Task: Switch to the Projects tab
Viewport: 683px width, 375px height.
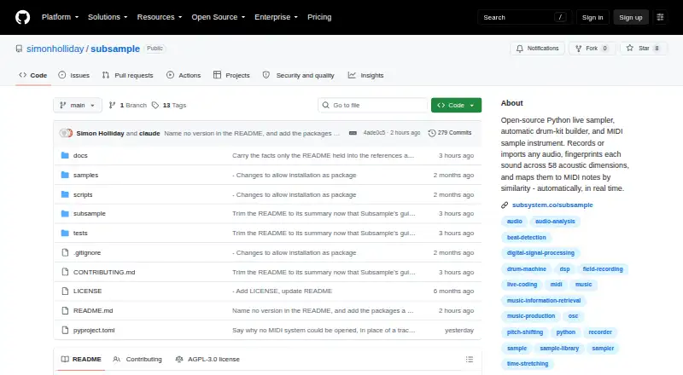Action: point(231,75)
